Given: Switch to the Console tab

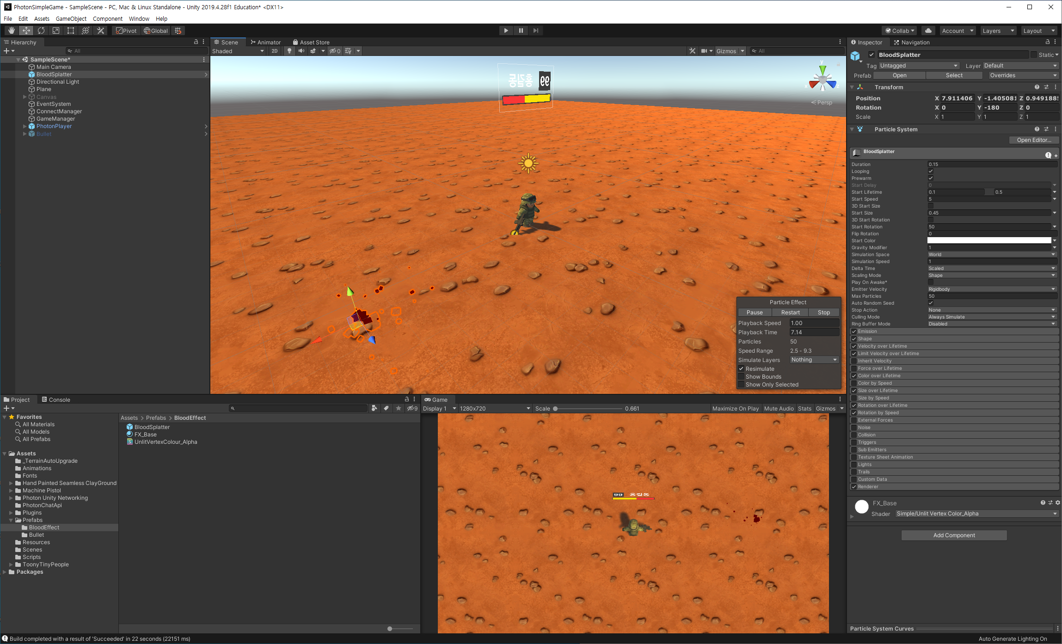Looking at the screenshot, I should 56,400.
